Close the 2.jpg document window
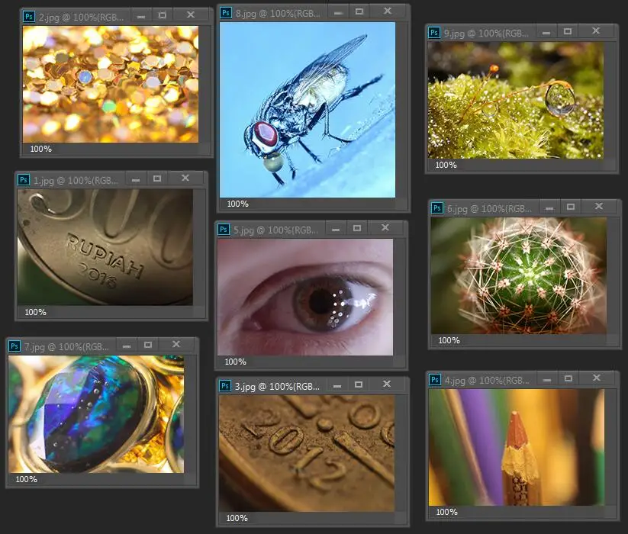 pyautogui.click(x=191, y=14)
